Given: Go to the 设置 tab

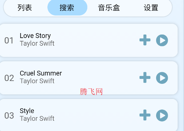Looking at the screenshot, I should (151, 8).
